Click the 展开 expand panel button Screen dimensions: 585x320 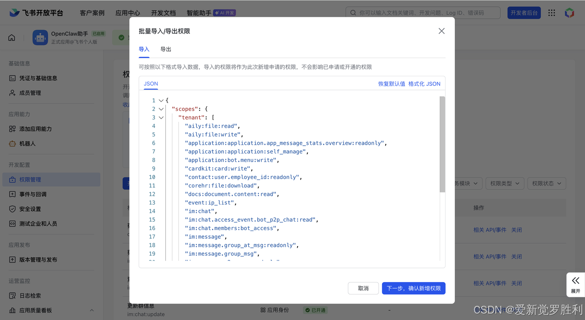575,284
